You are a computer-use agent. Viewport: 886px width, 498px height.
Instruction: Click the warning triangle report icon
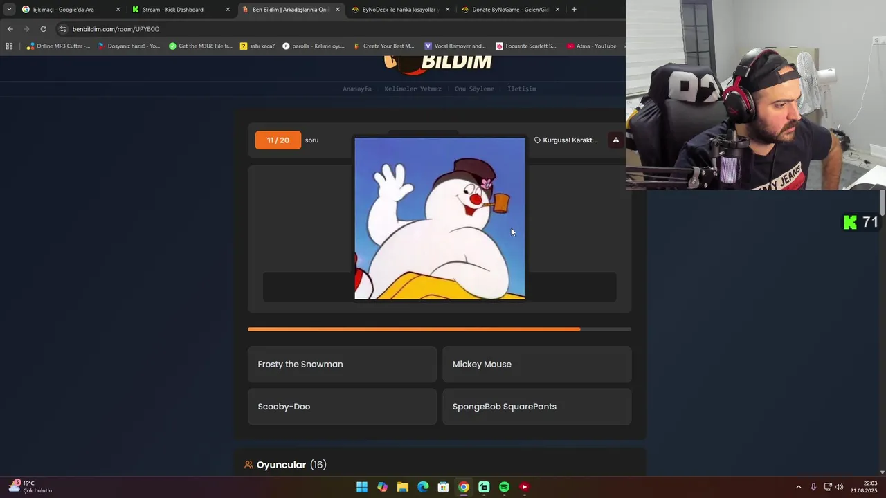point(615,140)
